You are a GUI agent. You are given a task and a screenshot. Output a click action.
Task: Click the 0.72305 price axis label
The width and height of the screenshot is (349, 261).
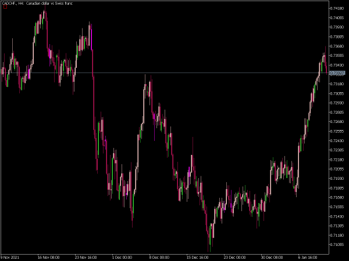(337, 150)
